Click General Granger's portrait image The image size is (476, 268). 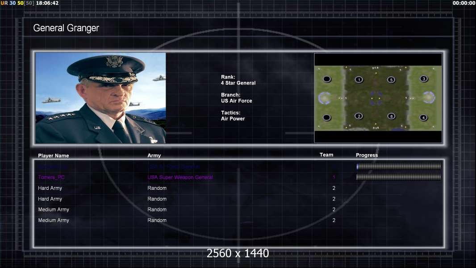[100, 98]
